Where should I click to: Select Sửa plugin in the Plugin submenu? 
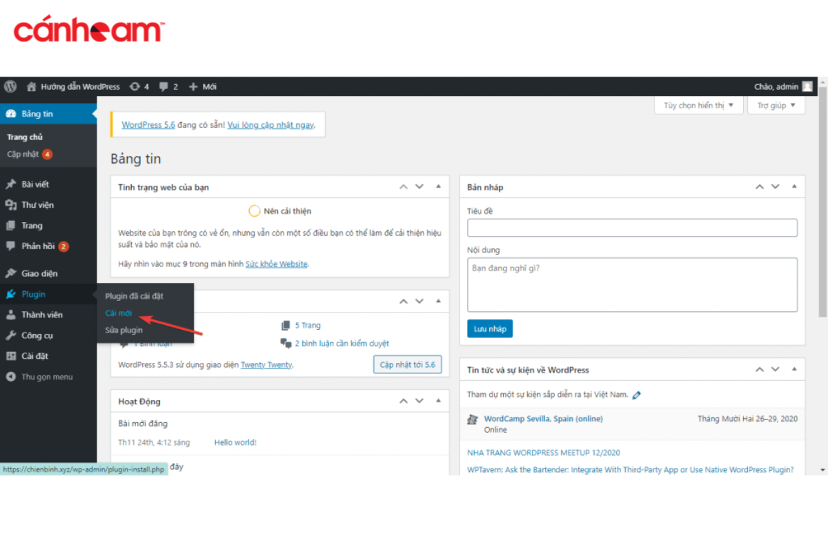(x=124, y=331)
